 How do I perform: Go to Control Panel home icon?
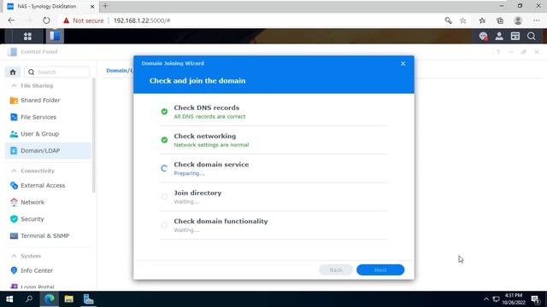13,72
